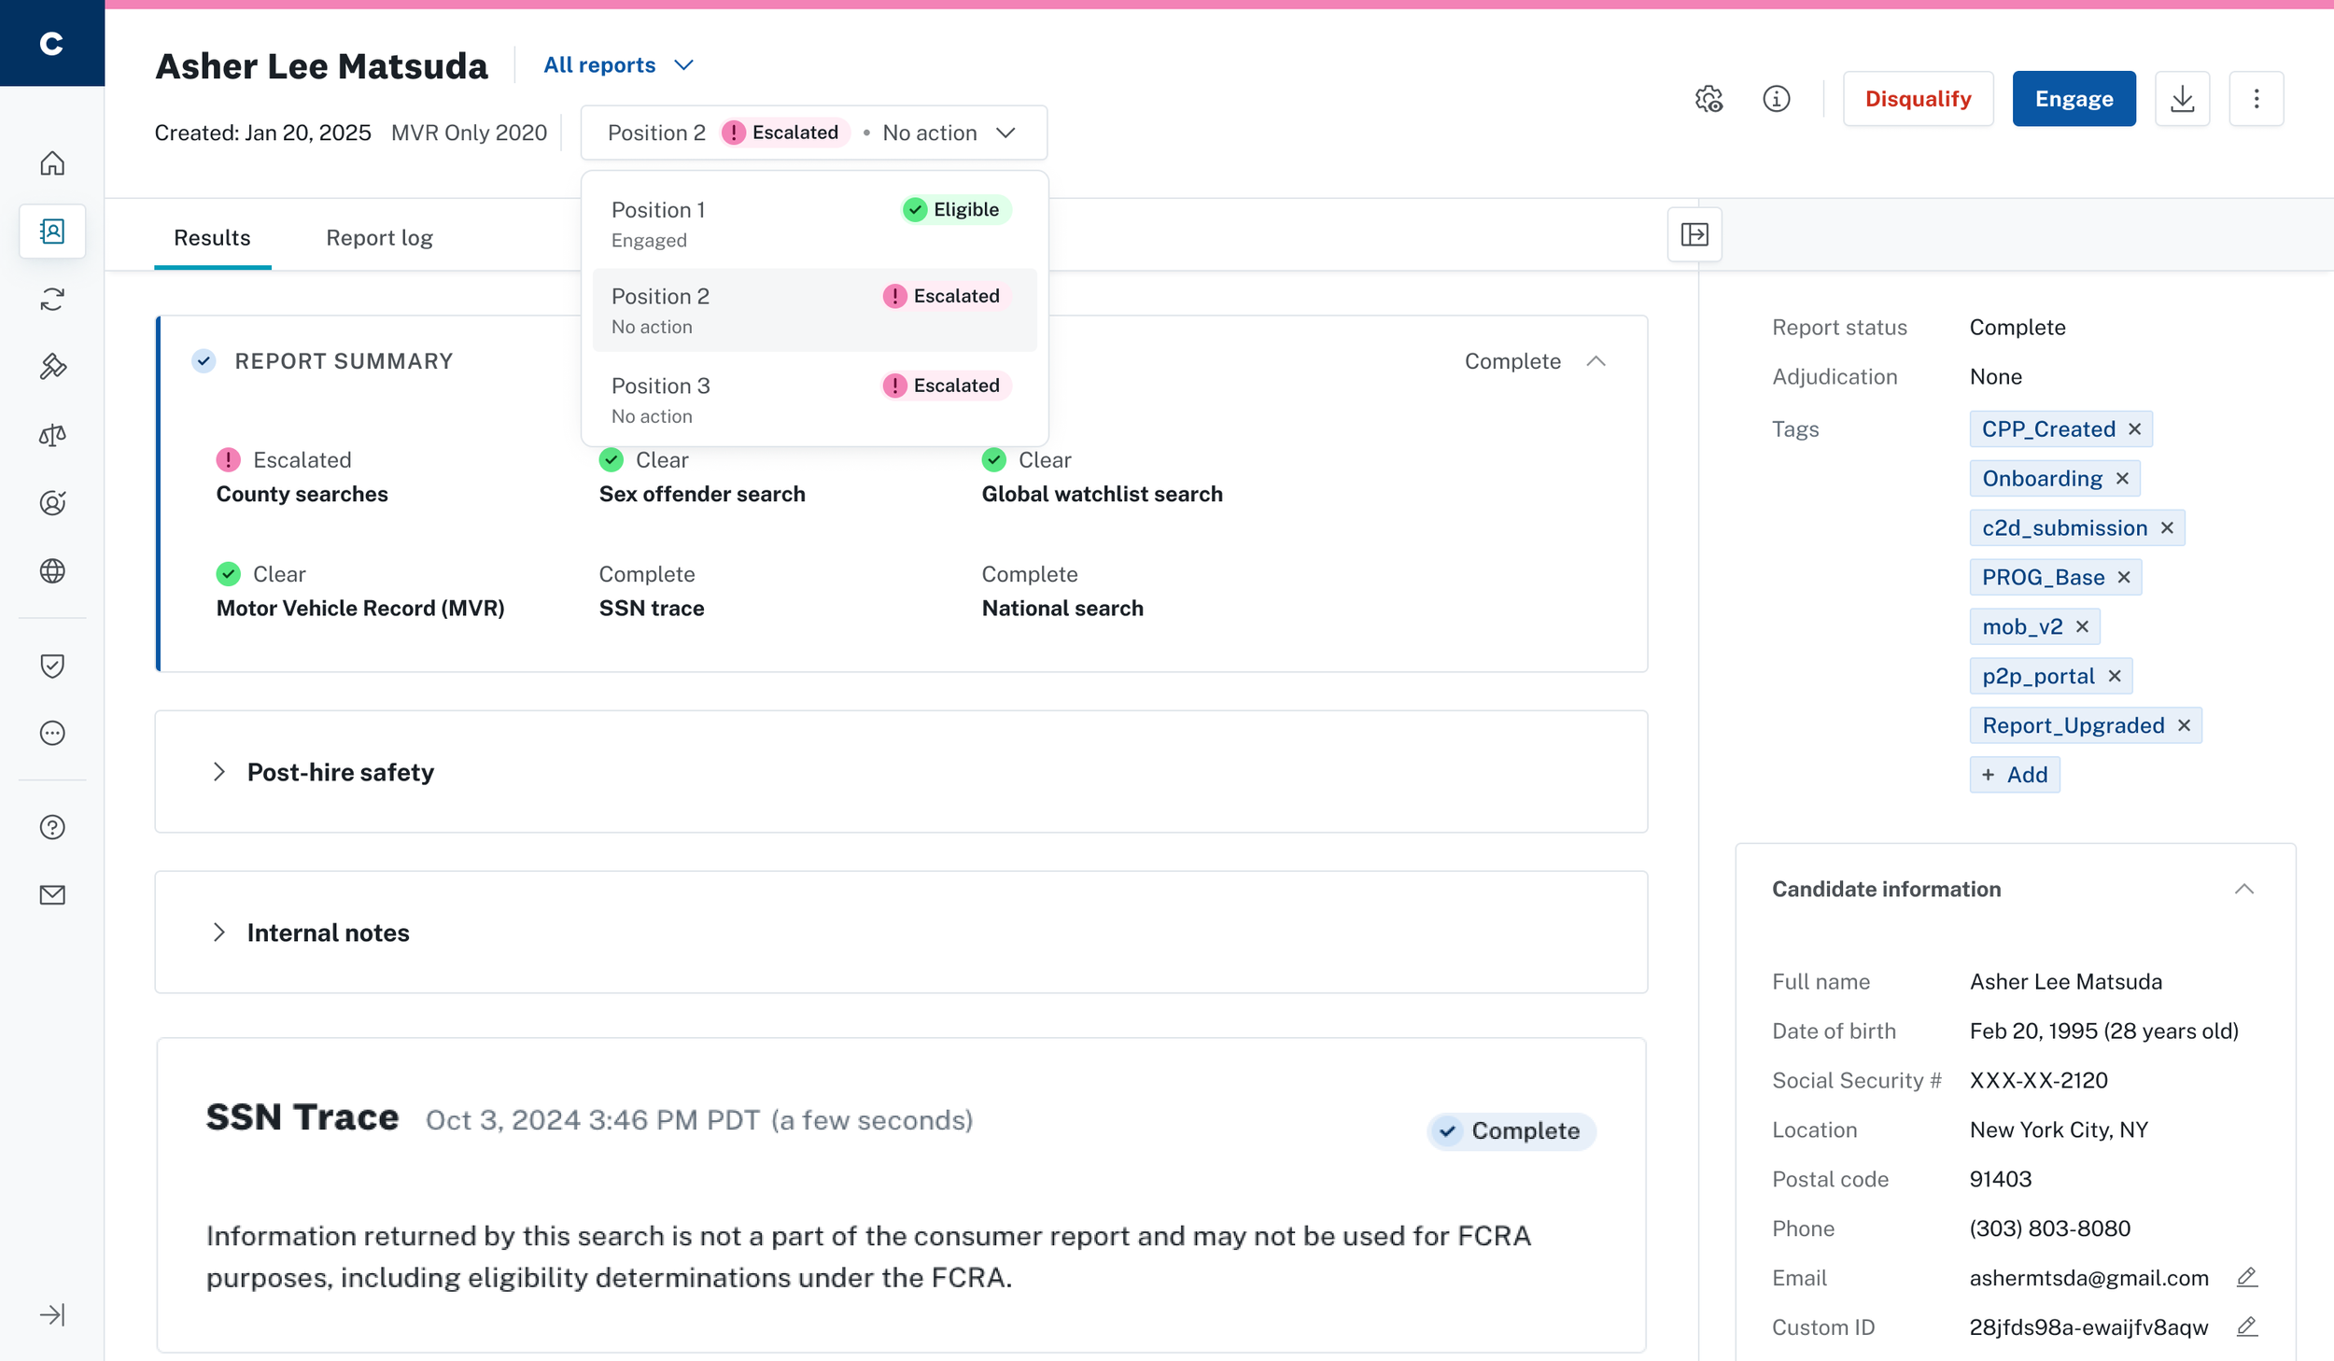The image size is (2334, 1361).
Task: Add a new tag
Action: [x=2014, y=775]
